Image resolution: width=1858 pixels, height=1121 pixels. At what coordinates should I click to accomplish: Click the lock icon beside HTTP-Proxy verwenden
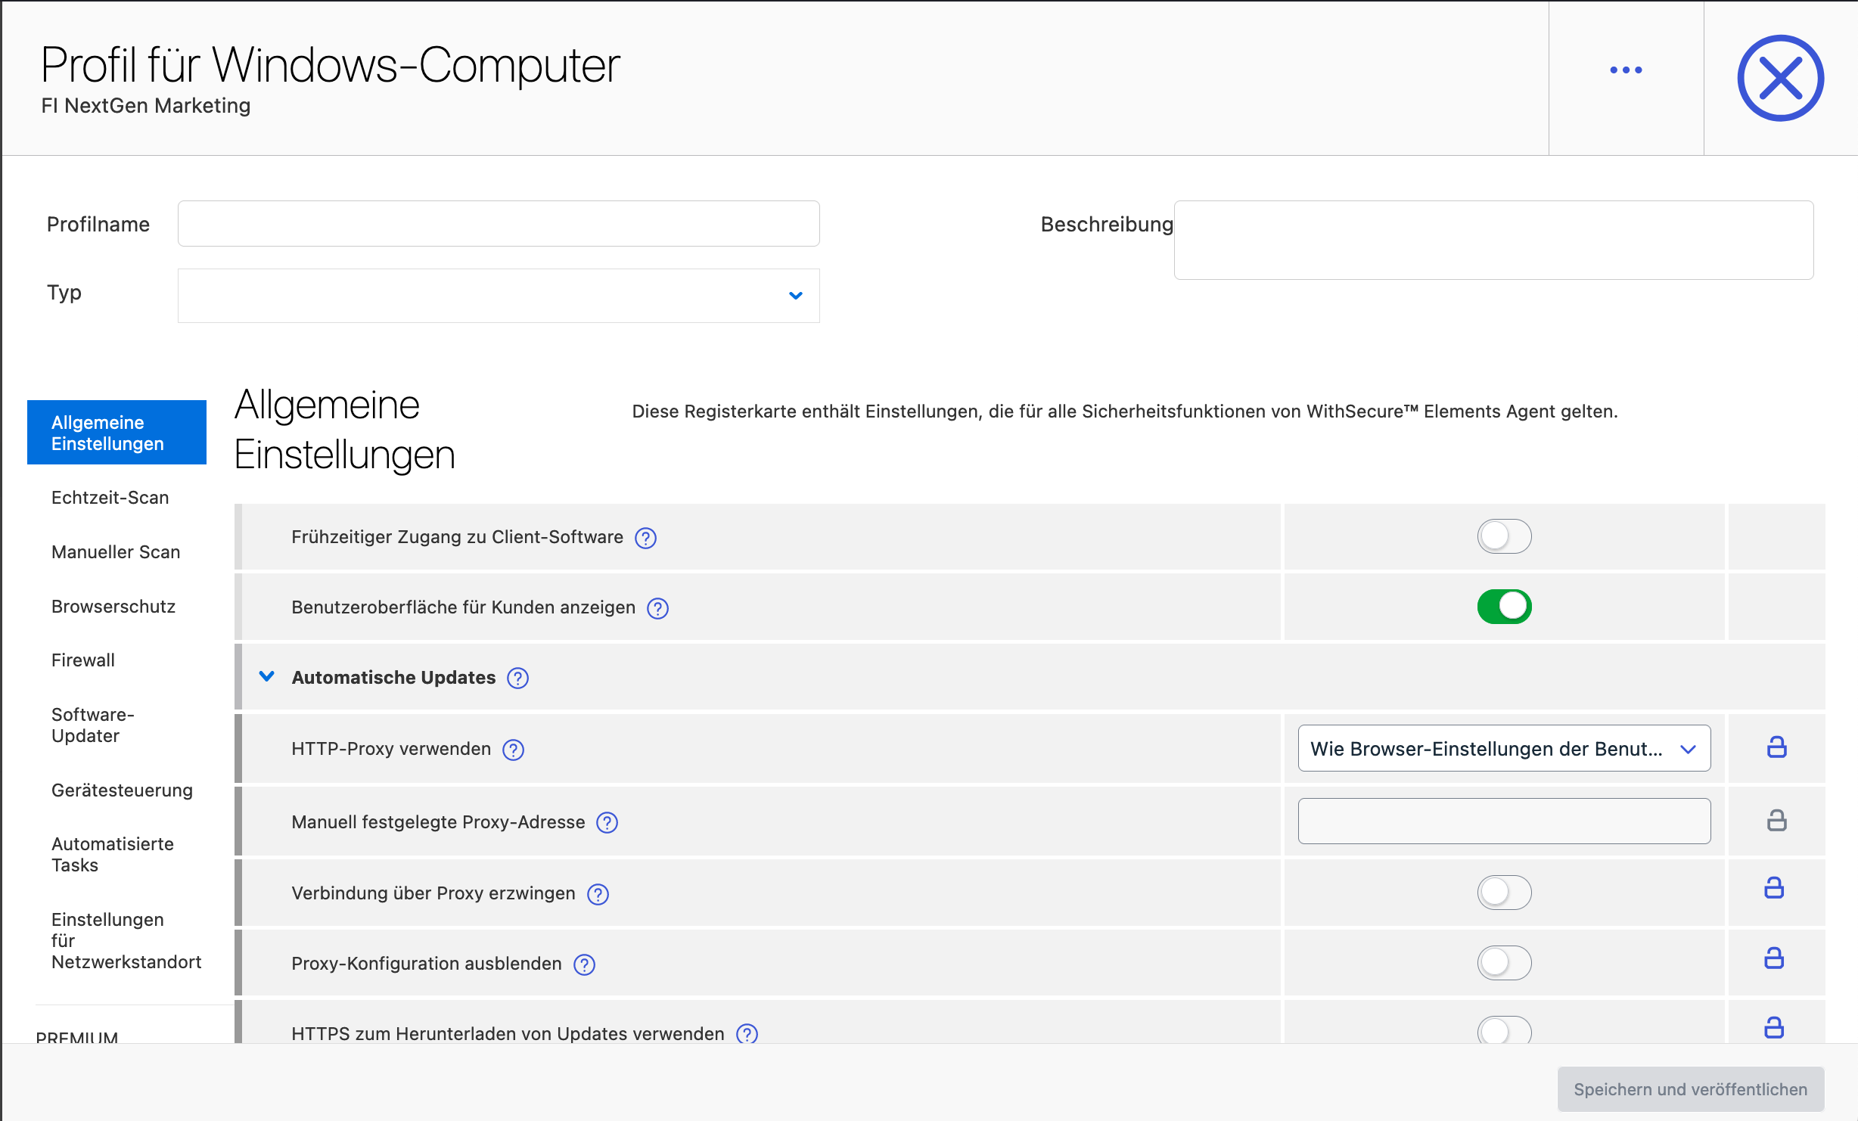coord(1776,747)
